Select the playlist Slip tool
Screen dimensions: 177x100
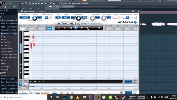point(42,4)
